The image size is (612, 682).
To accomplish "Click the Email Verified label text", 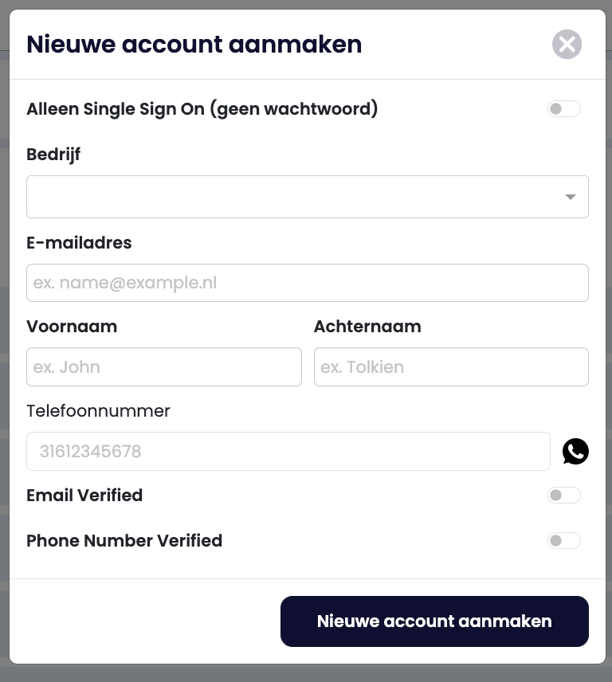I will pyautogui.click(x=84, y=496).
